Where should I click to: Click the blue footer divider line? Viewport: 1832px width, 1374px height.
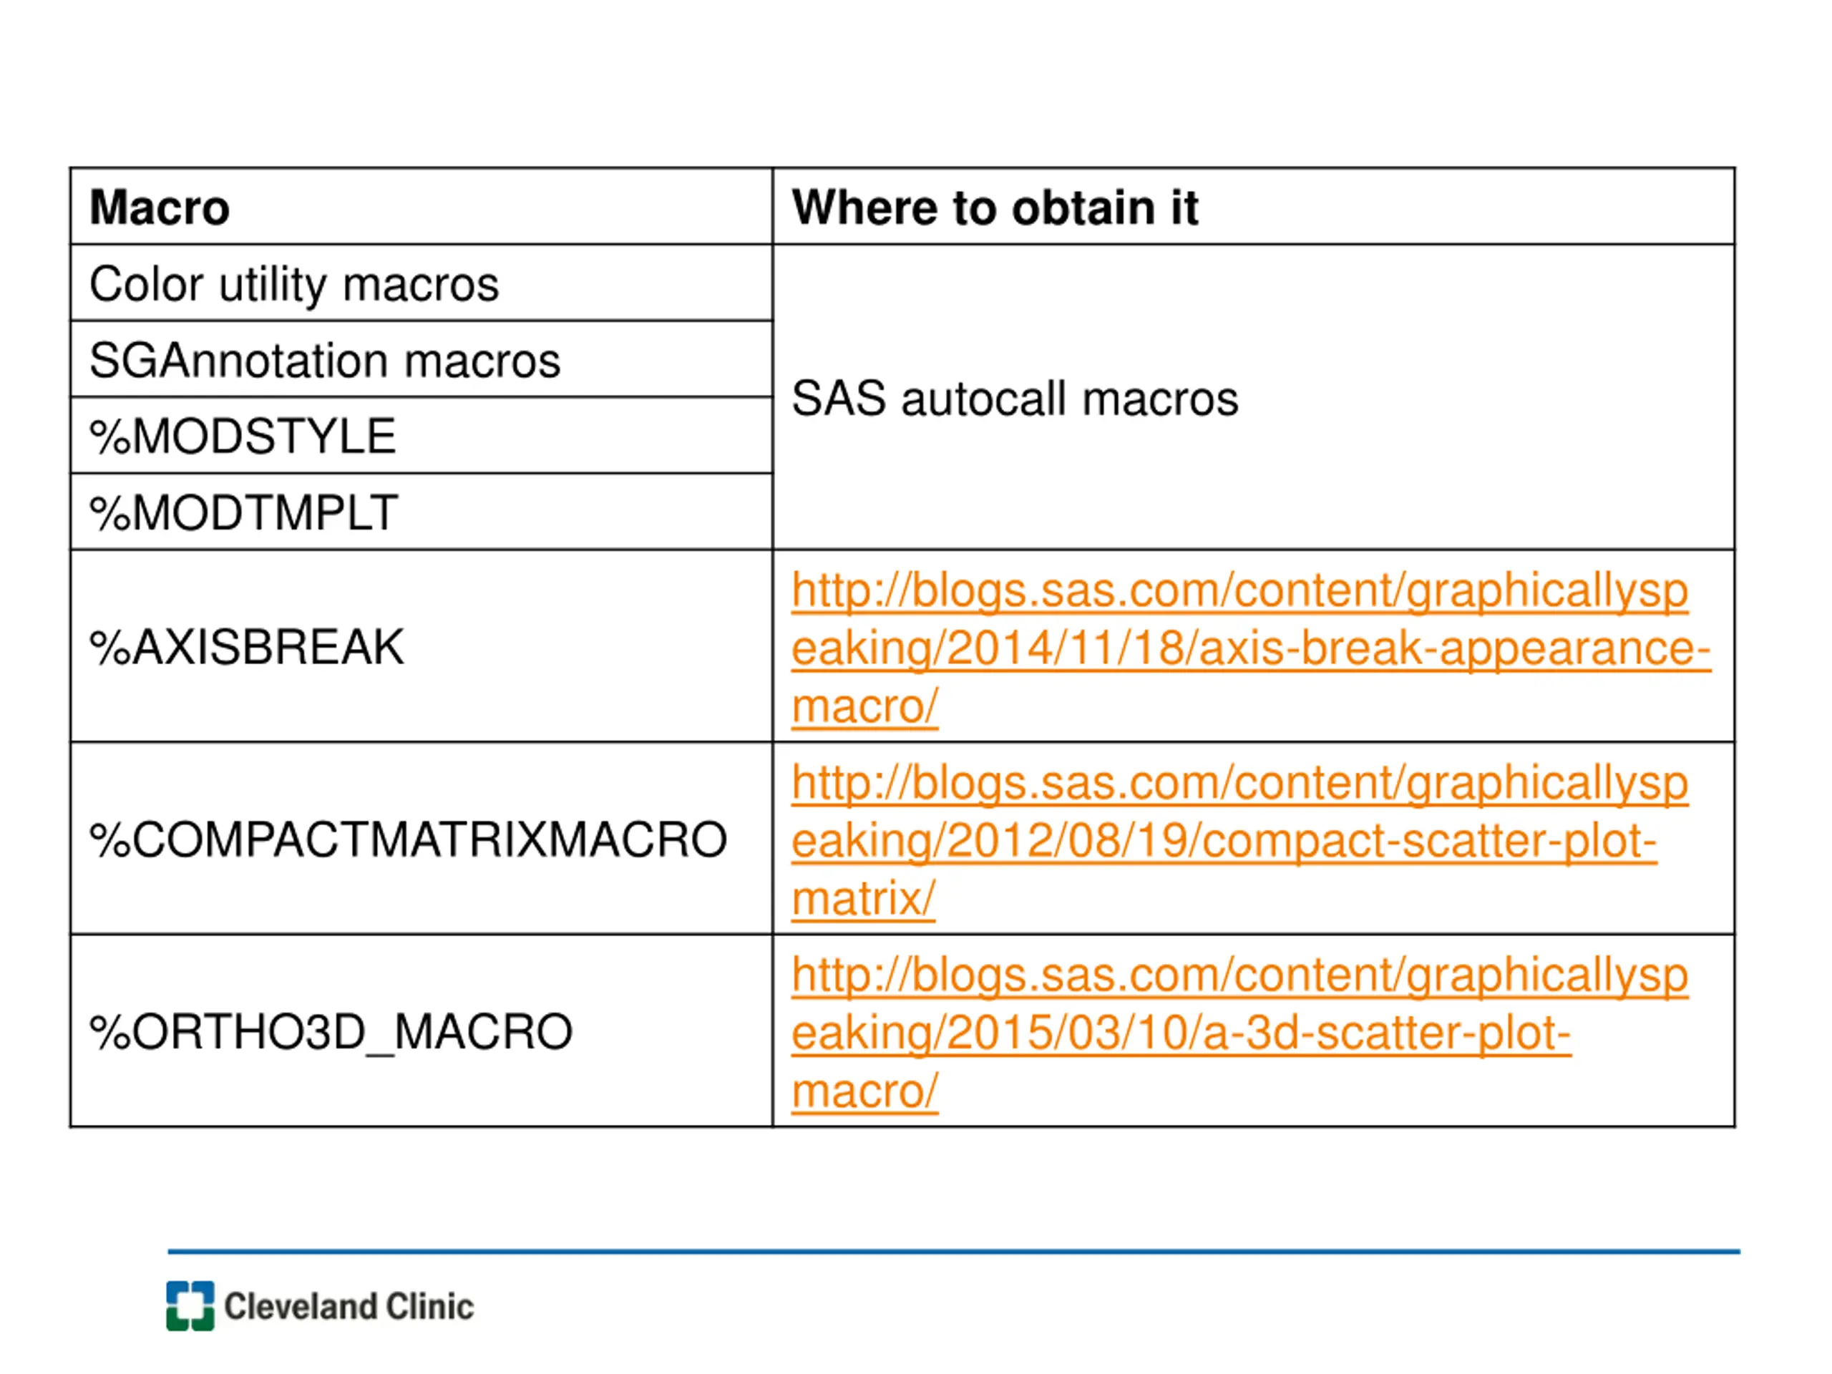click(x=954, y=1252)
